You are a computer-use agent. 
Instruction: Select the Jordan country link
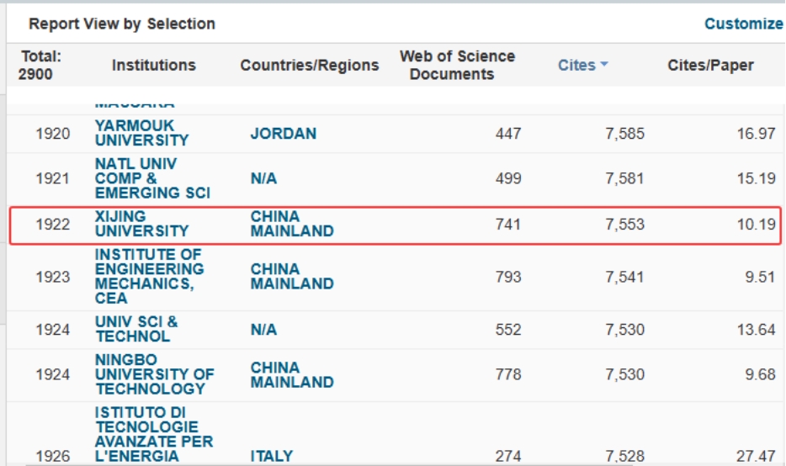(284, 134)
